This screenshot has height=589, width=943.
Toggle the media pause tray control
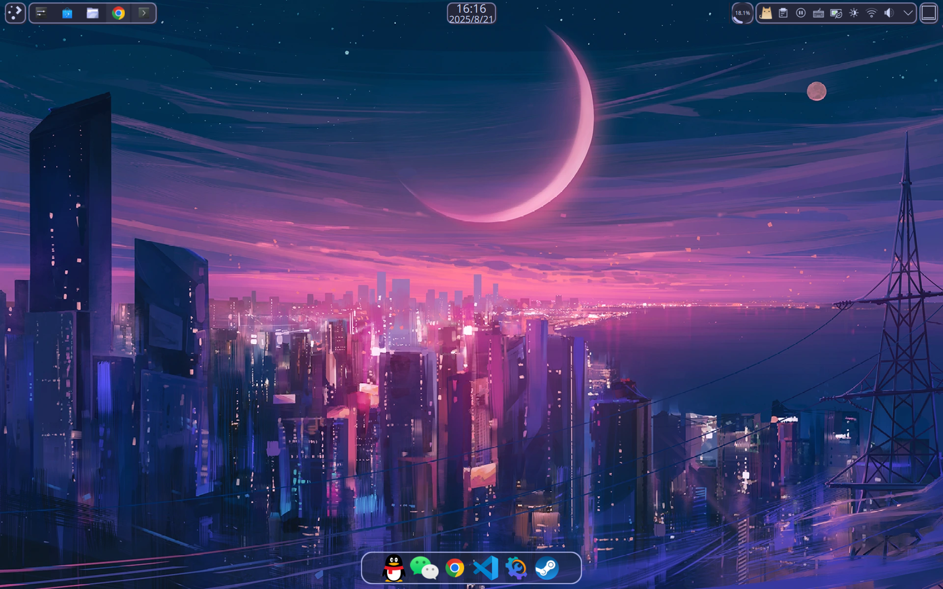(x=801, y=13)
